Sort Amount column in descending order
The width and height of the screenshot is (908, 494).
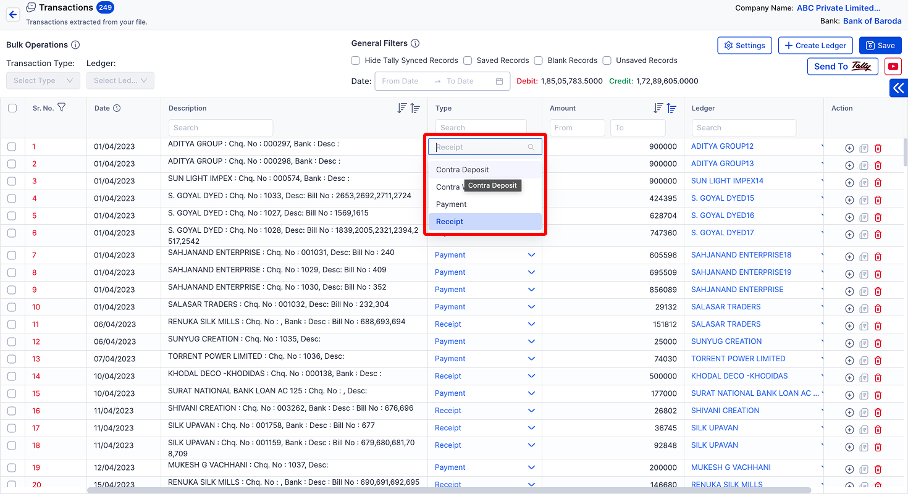point(658,108)
